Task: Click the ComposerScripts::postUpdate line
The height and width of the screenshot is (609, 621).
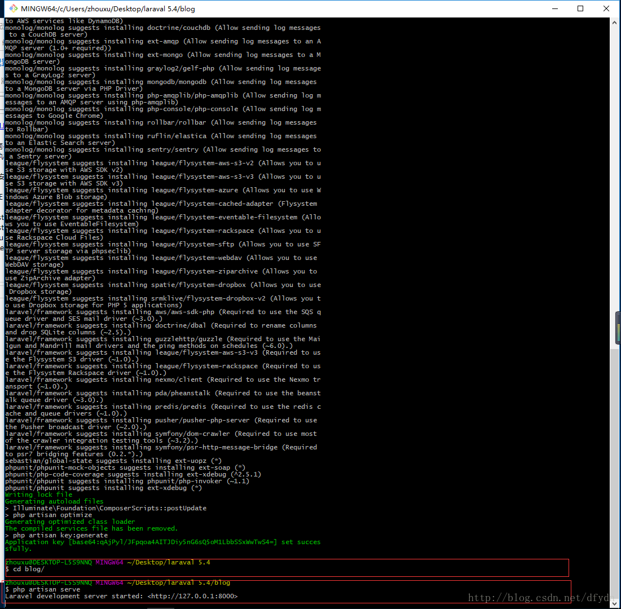Action: coord(105,508)
